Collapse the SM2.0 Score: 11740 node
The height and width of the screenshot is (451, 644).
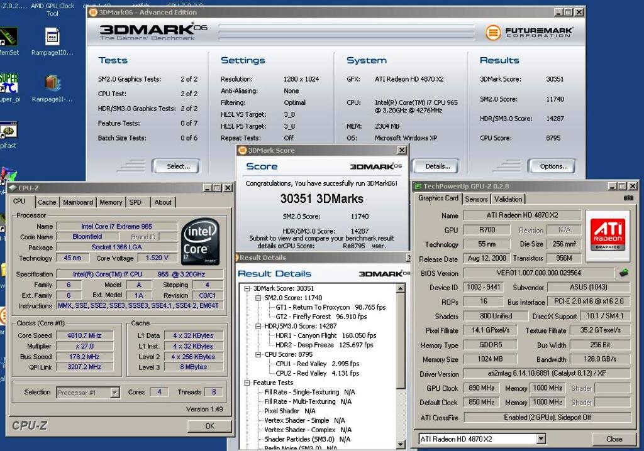258,298
